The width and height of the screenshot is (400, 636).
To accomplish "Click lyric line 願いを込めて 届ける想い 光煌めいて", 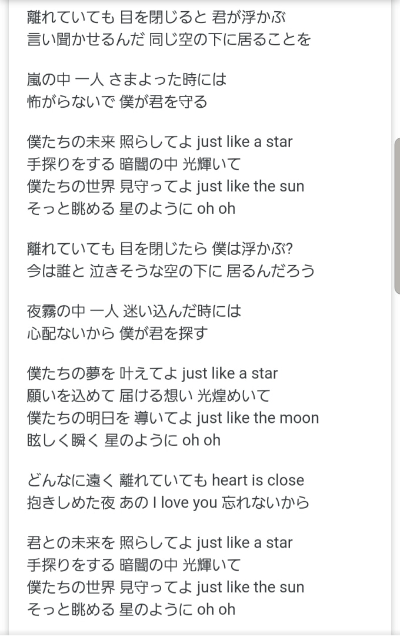I will coord(149,396).
